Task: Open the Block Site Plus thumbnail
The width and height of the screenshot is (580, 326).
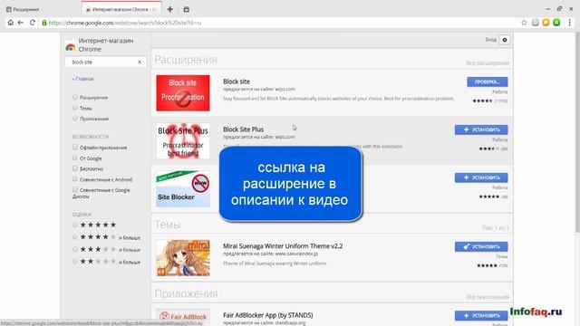Action: pos(183,141)
